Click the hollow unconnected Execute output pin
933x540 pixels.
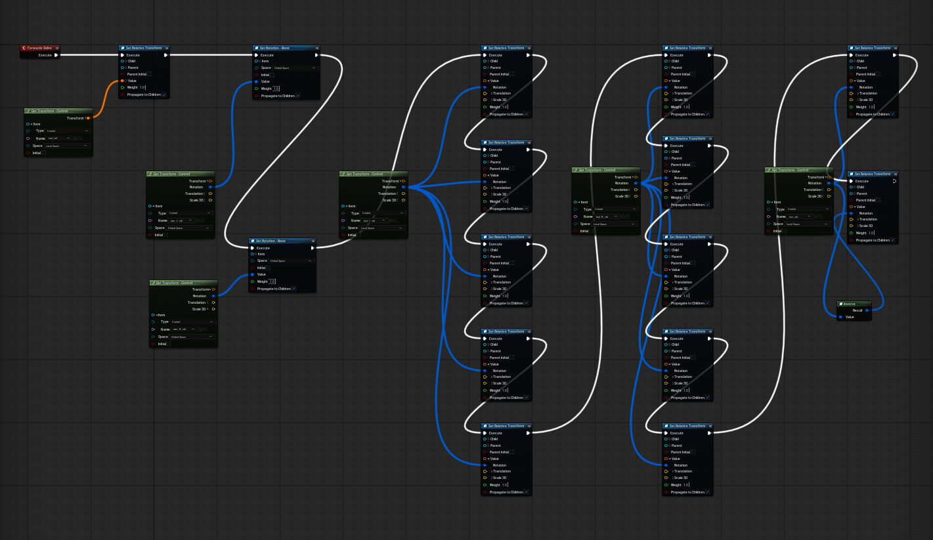coord(894,181)
